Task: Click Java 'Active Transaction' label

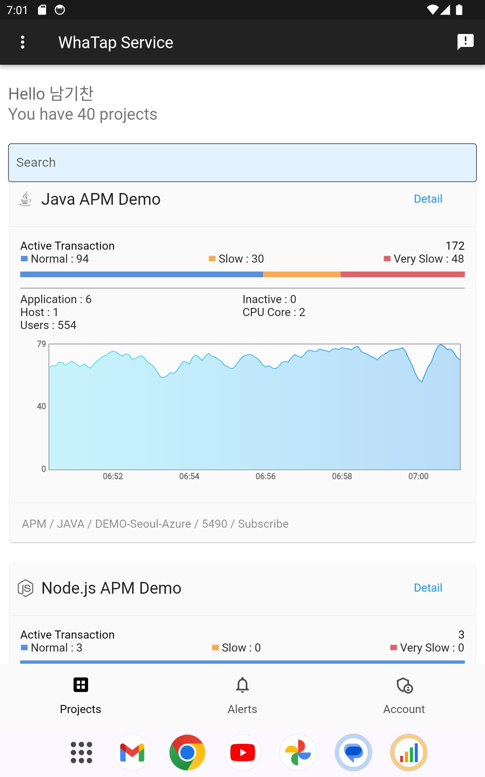Action: [67, 246]
